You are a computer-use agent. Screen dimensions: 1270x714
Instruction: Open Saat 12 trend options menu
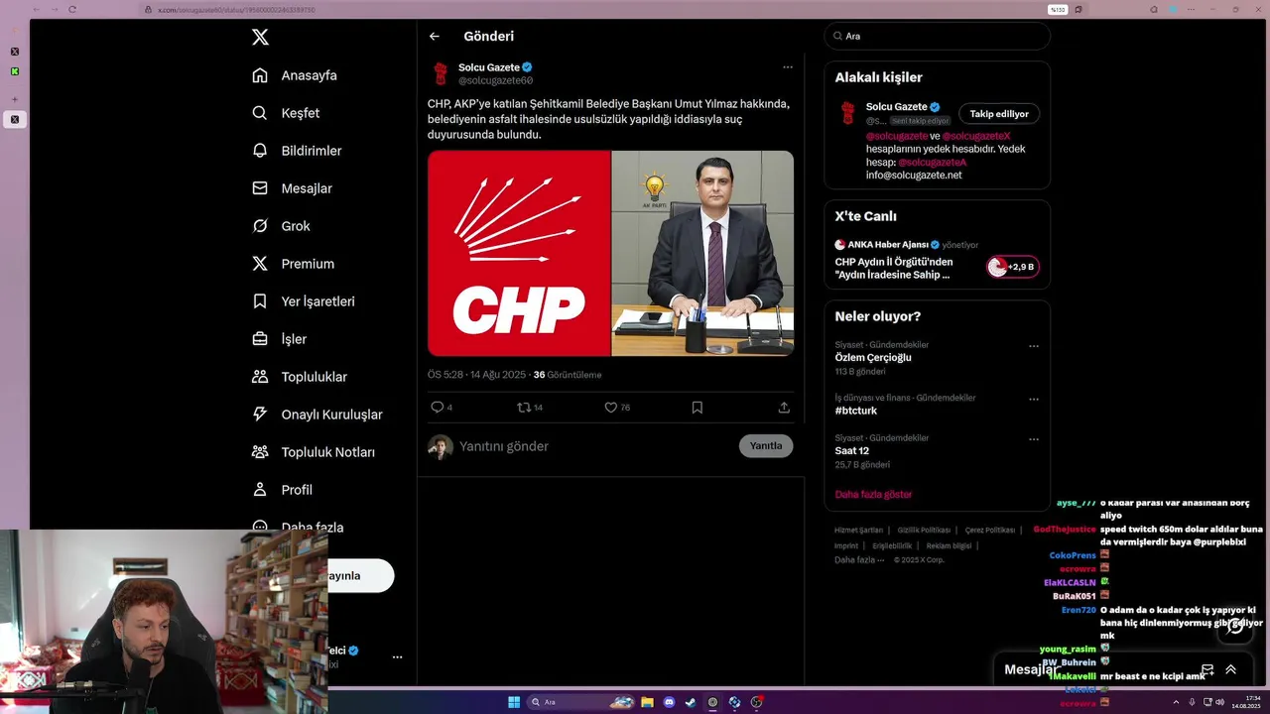[1034, 439]
